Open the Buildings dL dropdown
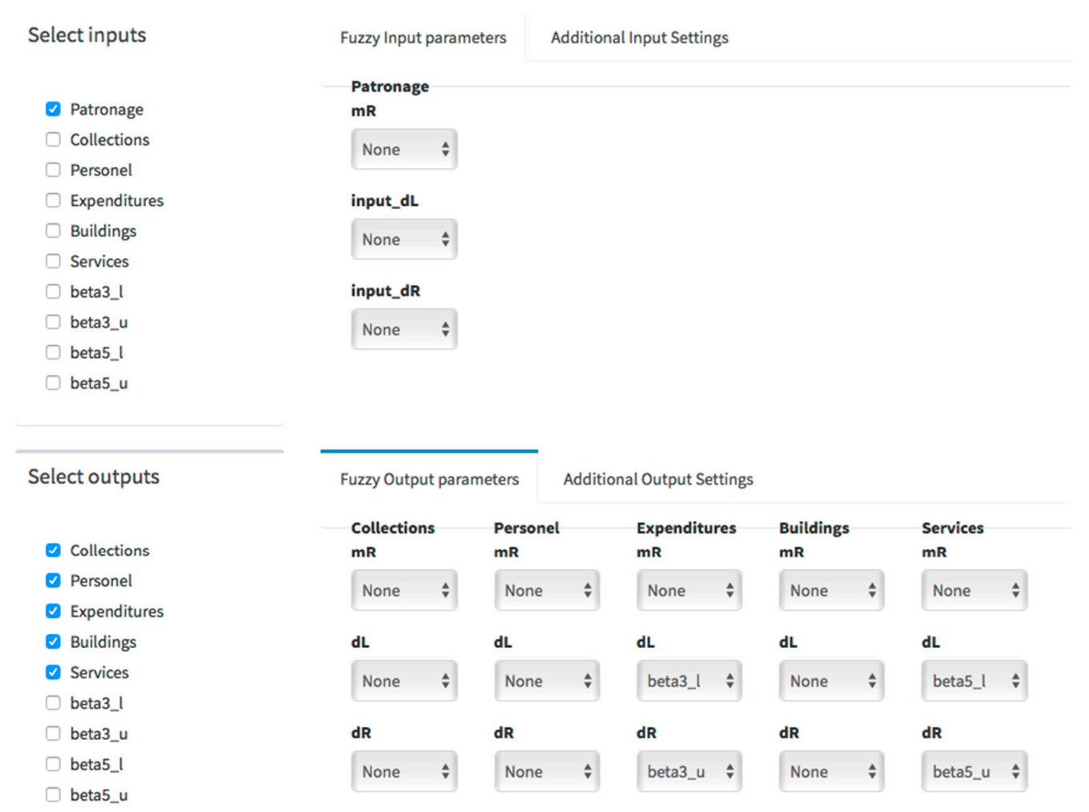This screenshot has height=812, width=1089. coord(831,681)
